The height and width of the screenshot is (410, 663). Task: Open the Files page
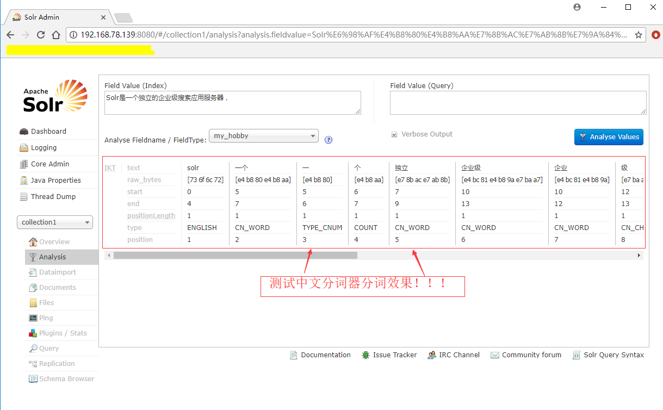coord(47,302)
